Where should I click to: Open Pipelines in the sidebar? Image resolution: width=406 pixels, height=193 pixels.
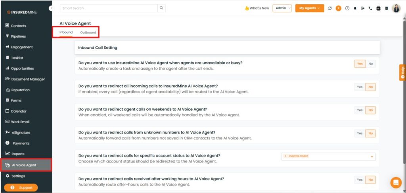pyautogui.click(x=18, y=36)
